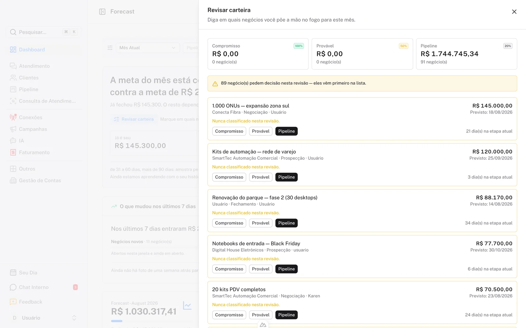Open the Campanhas sidebar item
The height and width of the screenshot is (328, 526).
[44, 129]
